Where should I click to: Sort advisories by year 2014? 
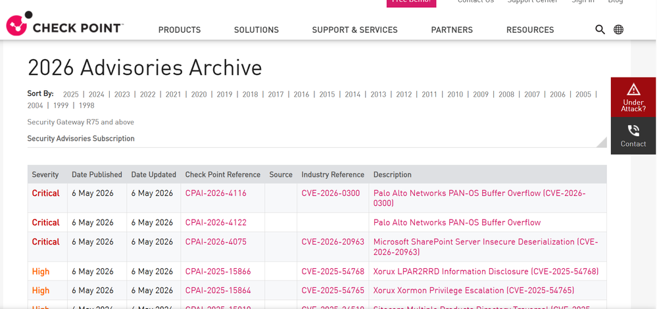click(x=353, y=95)
